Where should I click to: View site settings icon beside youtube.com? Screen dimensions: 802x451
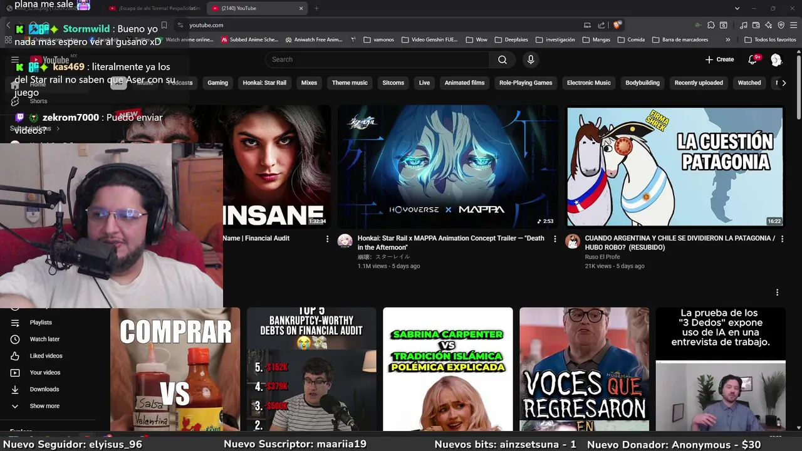(x=180, y=25)
